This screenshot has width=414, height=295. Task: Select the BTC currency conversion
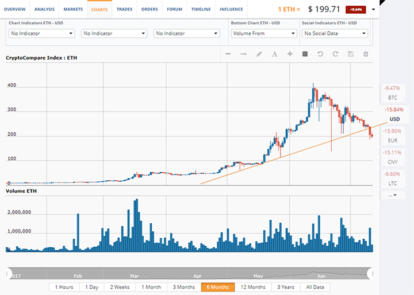[x=393, y=93]
